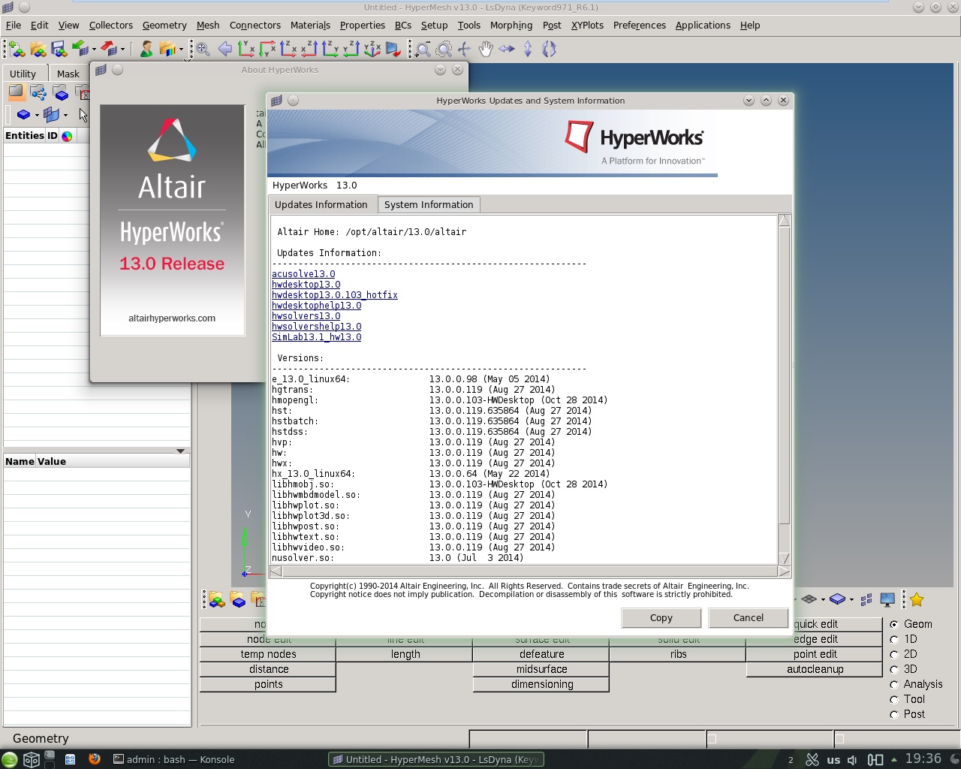Click the Entities column header
Viewport: 961px width, 769px height.
24,136
